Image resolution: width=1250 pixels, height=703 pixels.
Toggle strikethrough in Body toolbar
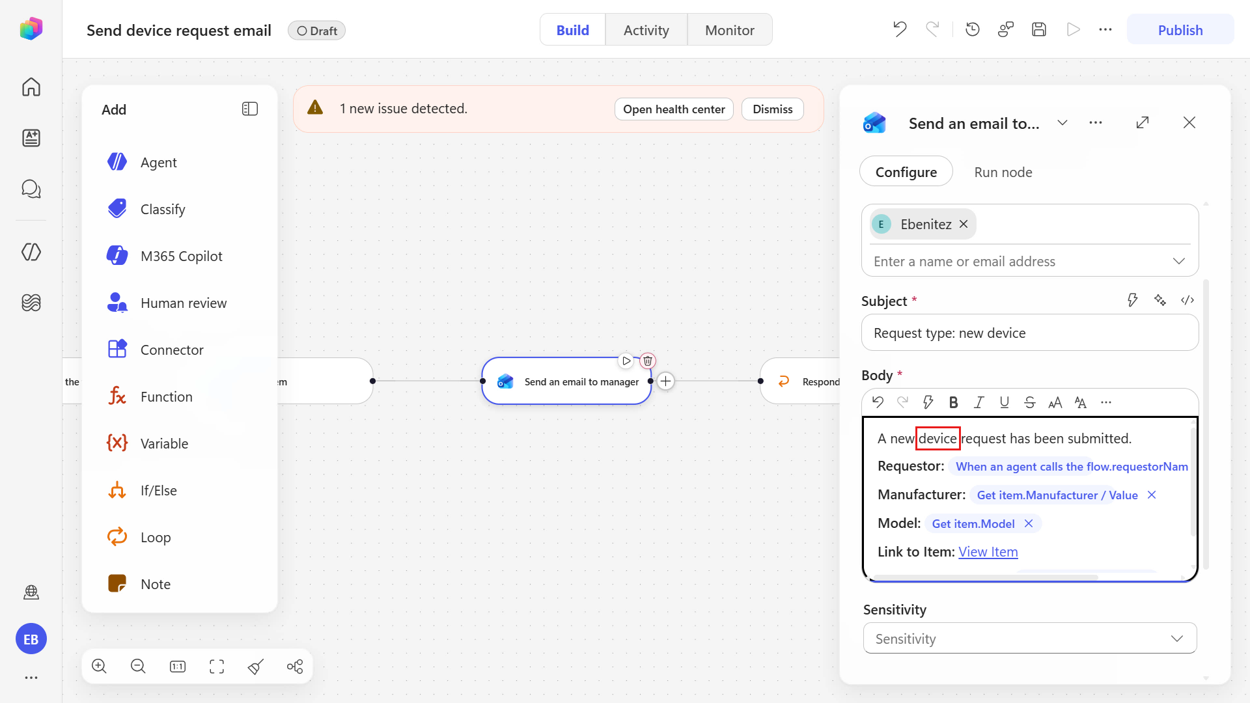tap(1029, 402)
